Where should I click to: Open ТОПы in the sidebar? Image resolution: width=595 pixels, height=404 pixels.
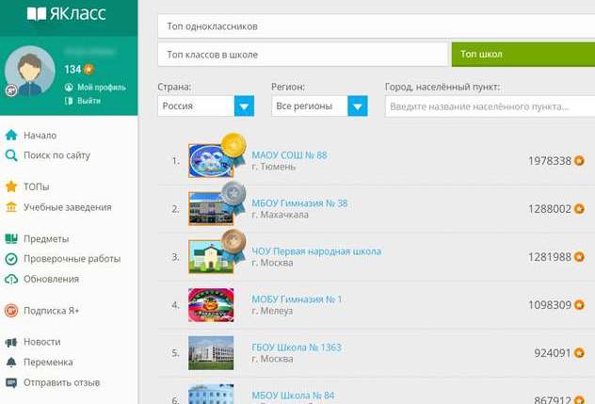(x=37, y=186)
